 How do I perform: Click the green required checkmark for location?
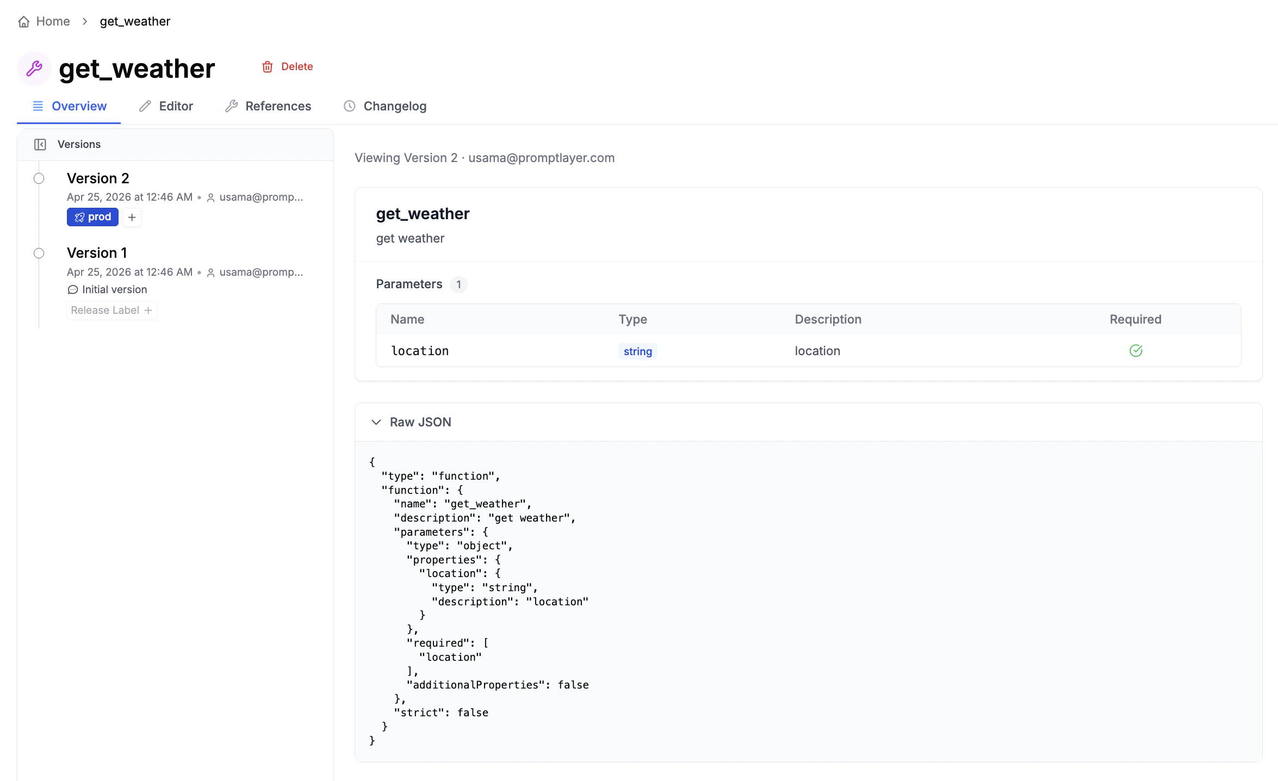click(1136, 351)
